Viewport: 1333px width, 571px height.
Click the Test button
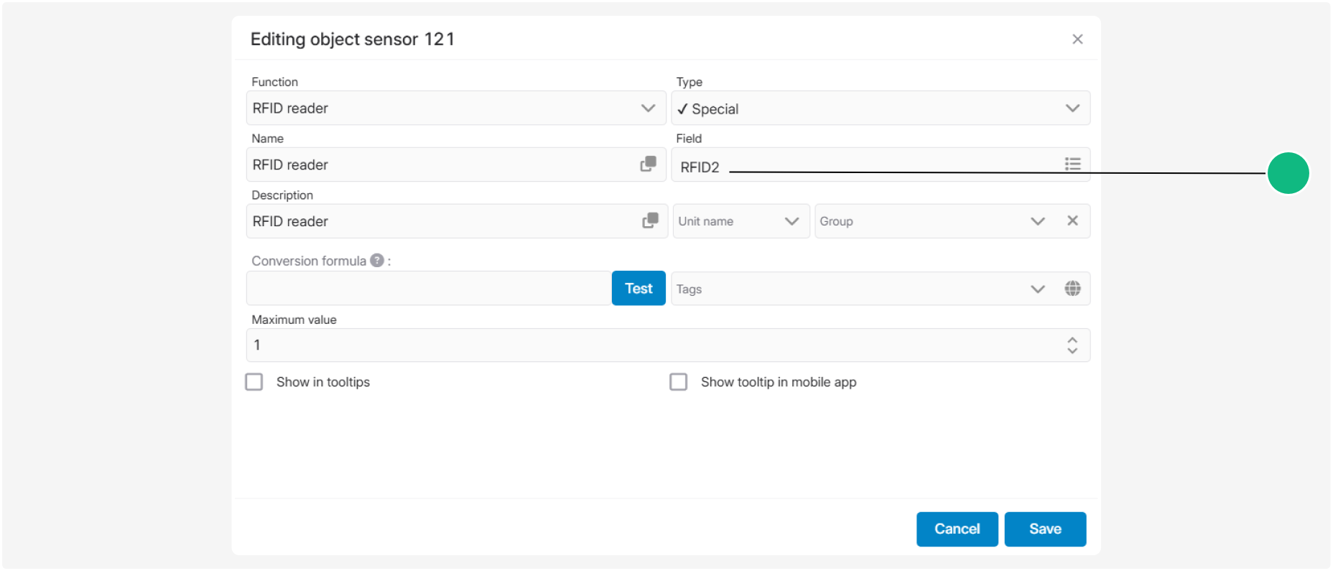pyautogui.click(x=638, y=288)
